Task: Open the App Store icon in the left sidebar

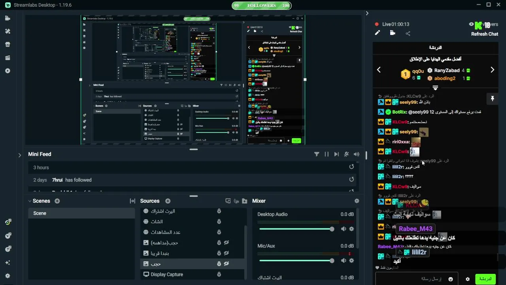Action: [x=8, y=44]
